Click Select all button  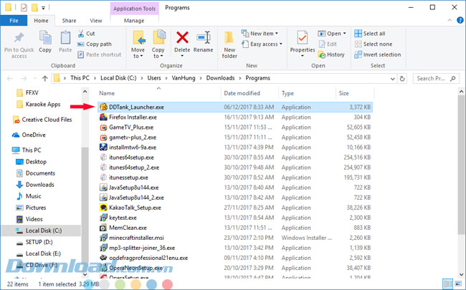374,34
